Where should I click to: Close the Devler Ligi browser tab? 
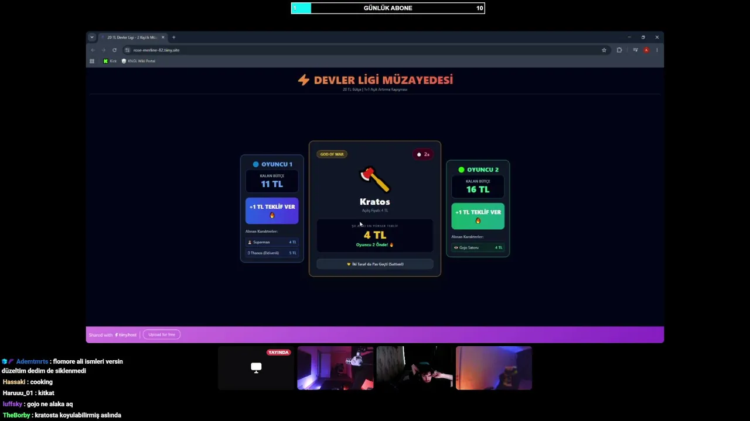pyautogui.click(x=163, y=37)
